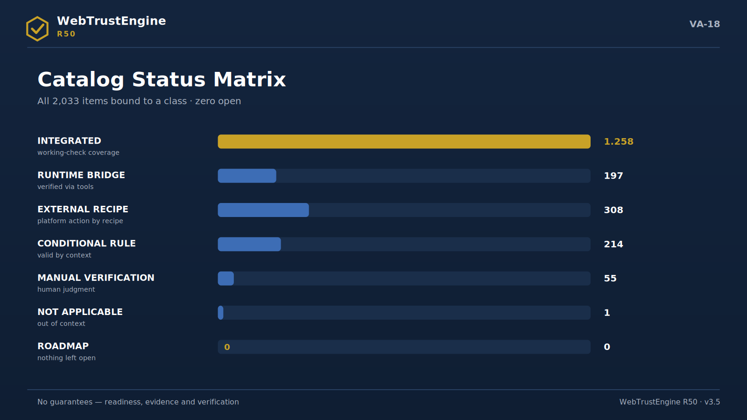Screen dimensions: 747x420
Task: Click the WebTrustEngine title text
Action: click(x=112, y=21)
